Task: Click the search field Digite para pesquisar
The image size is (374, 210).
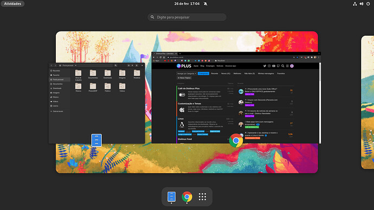Action: pyautogui.click(x=187, y=17)
